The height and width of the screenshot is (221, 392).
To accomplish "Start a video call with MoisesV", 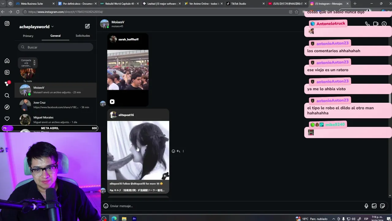I will point(376,24).
